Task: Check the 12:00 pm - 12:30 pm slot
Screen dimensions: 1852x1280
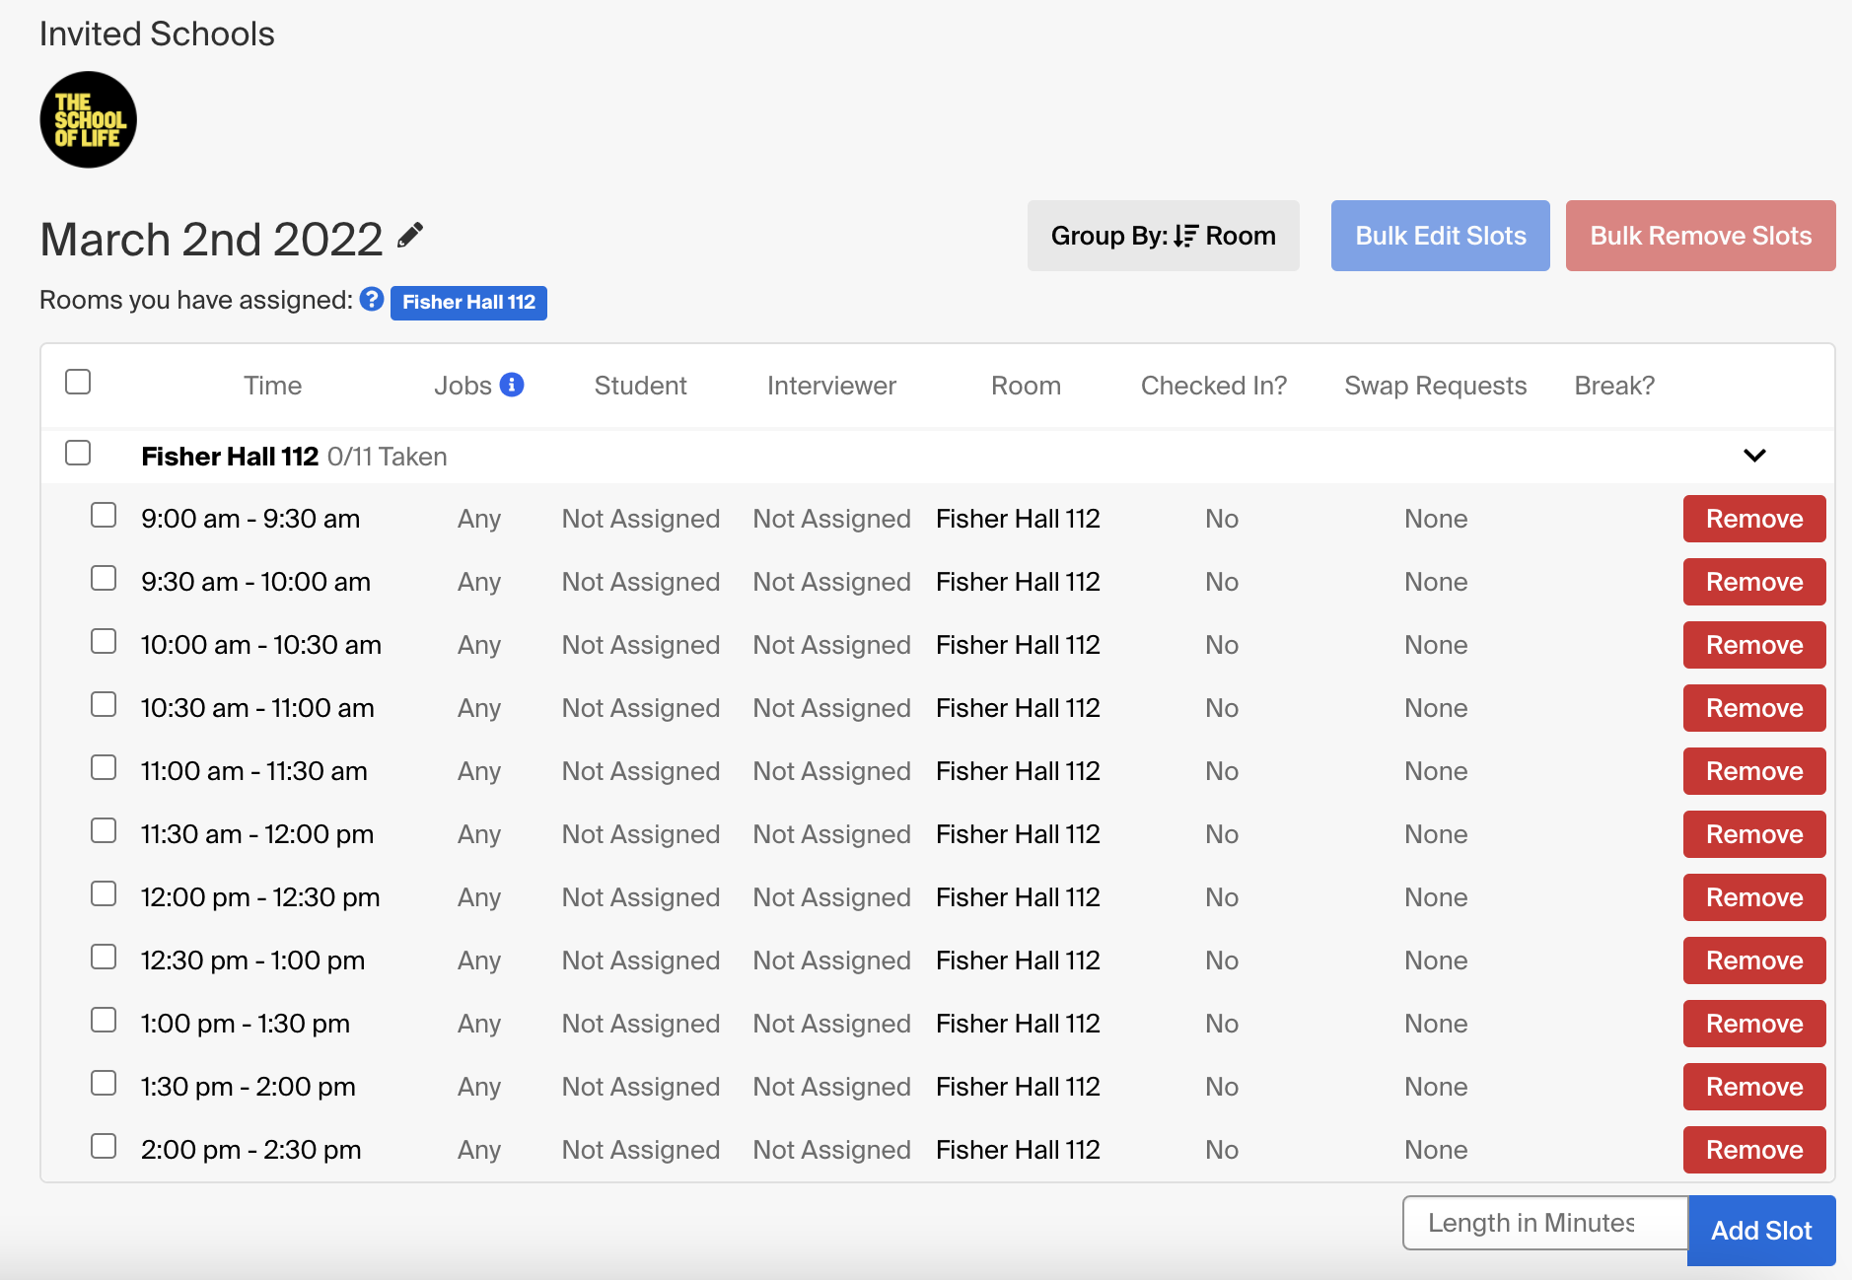Action: point(104,893)
